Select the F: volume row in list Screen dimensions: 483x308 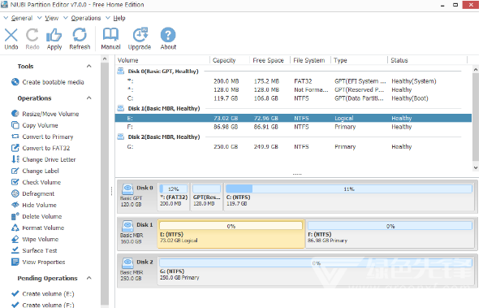click(x=293, y=127)
